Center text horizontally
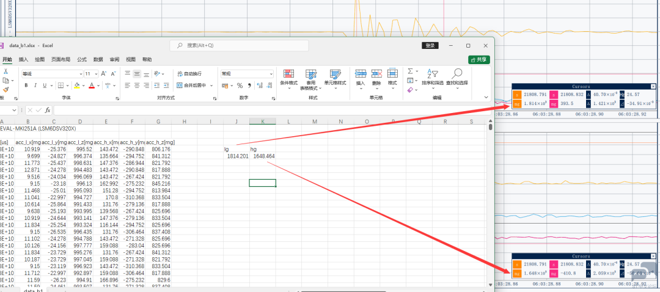 tap(137, 86)
